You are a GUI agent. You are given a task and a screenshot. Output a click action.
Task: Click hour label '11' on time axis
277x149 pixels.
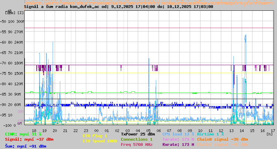pyautogui.click(x=211, y=131)
